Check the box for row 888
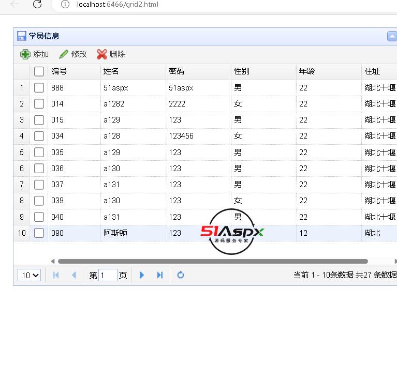This screenshot has height=365, width=397. 39,88
